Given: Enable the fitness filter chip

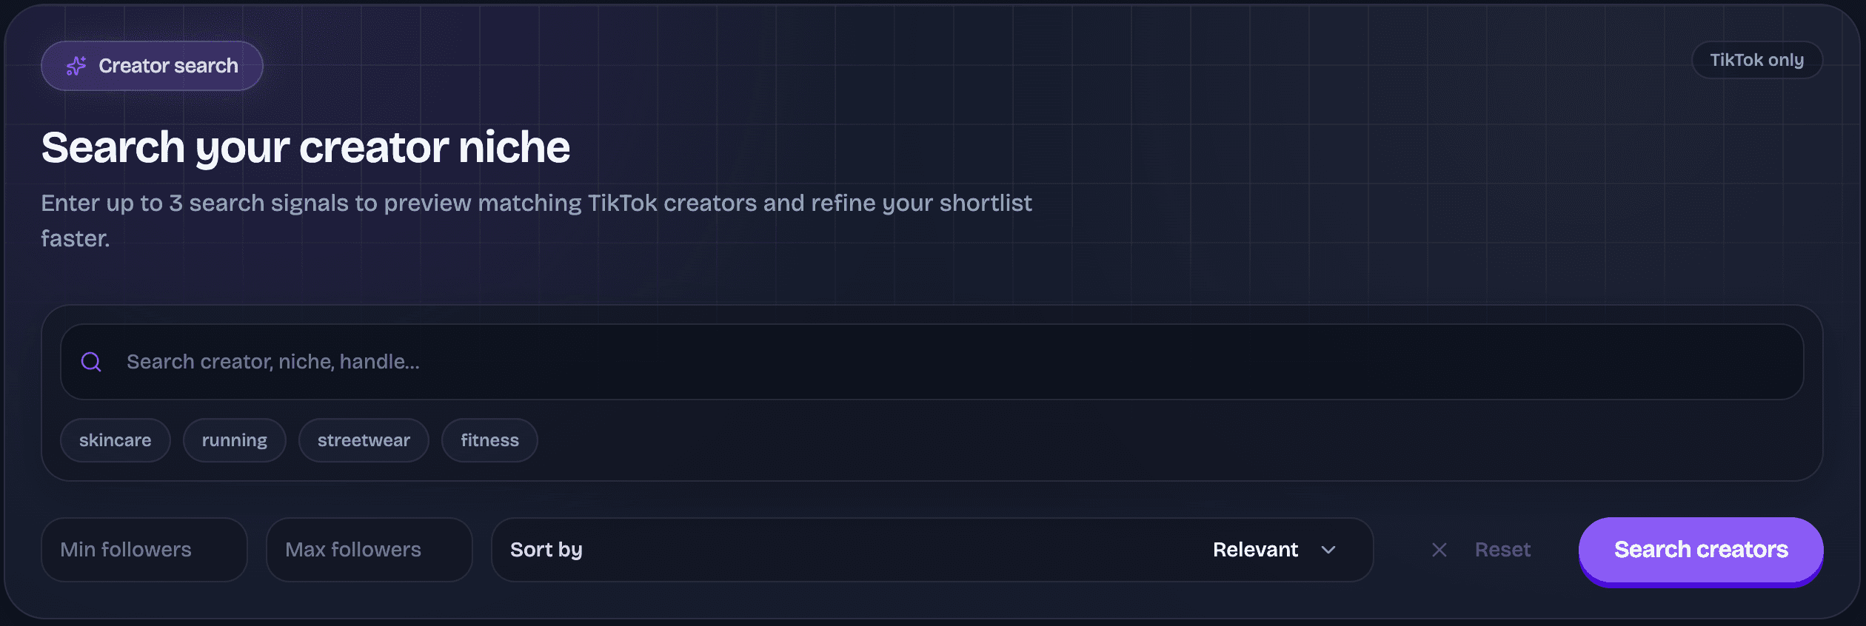Looking at the screenshot, I should (x=489, y=440).
